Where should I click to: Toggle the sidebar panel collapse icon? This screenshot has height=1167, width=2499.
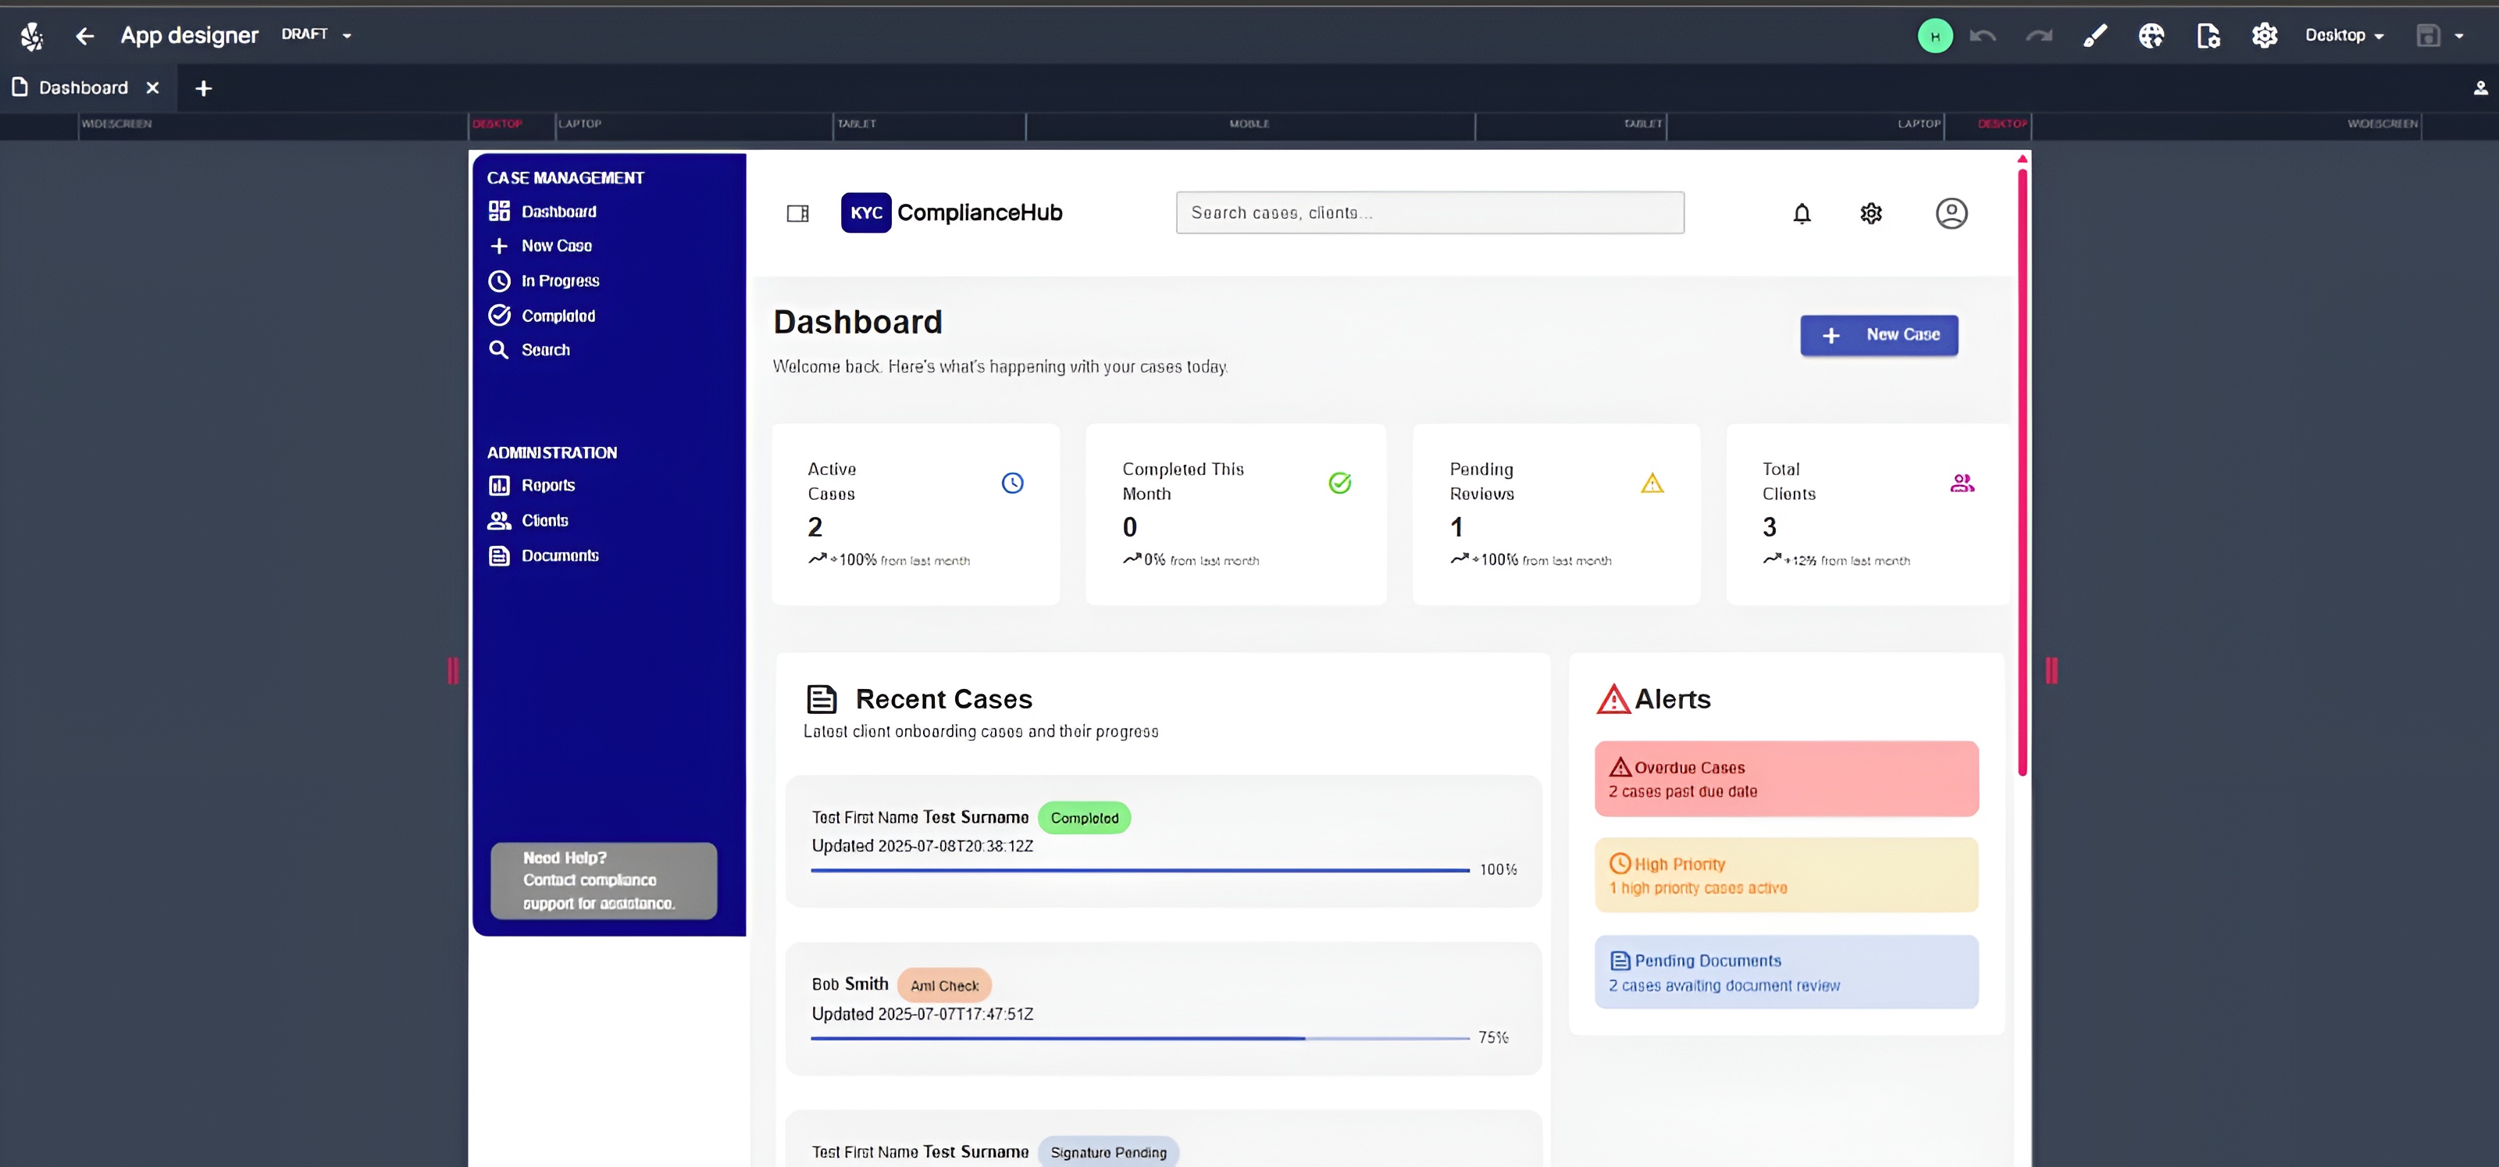tap(797, 213)
